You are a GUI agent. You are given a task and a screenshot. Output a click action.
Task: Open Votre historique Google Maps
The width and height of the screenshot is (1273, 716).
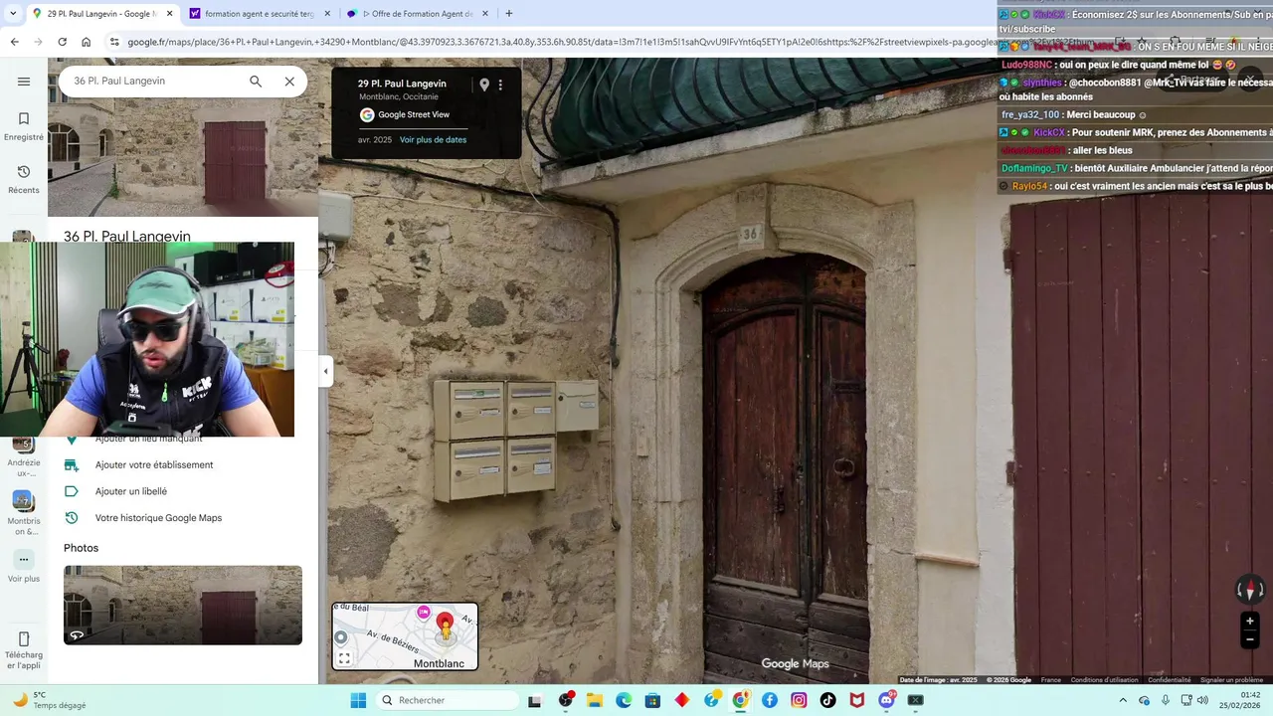[x=158, y=518]
